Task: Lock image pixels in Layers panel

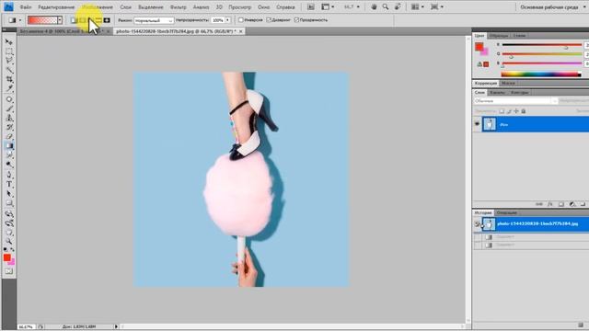Action: (x=509, y=111)
